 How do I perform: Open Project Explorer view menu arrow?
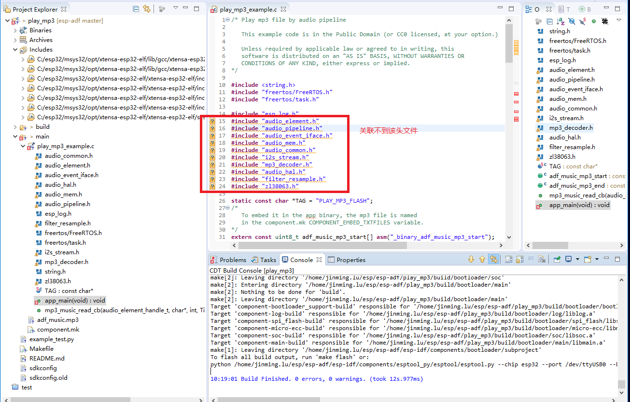click(176, 8)
